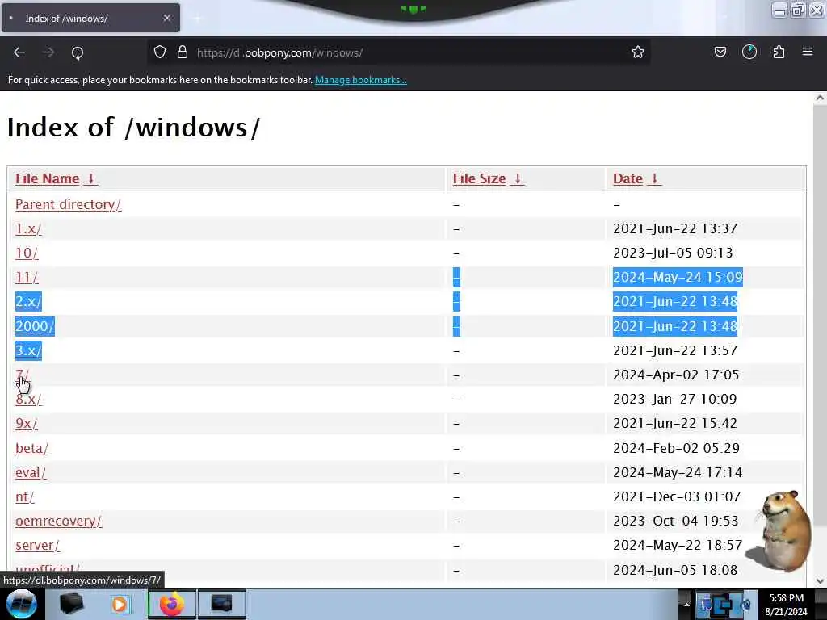The width and height of the screenshot is (827, 620).
Task: Click date 2021-Dec-03 01:07 for nt/
Action: [677, 496]
